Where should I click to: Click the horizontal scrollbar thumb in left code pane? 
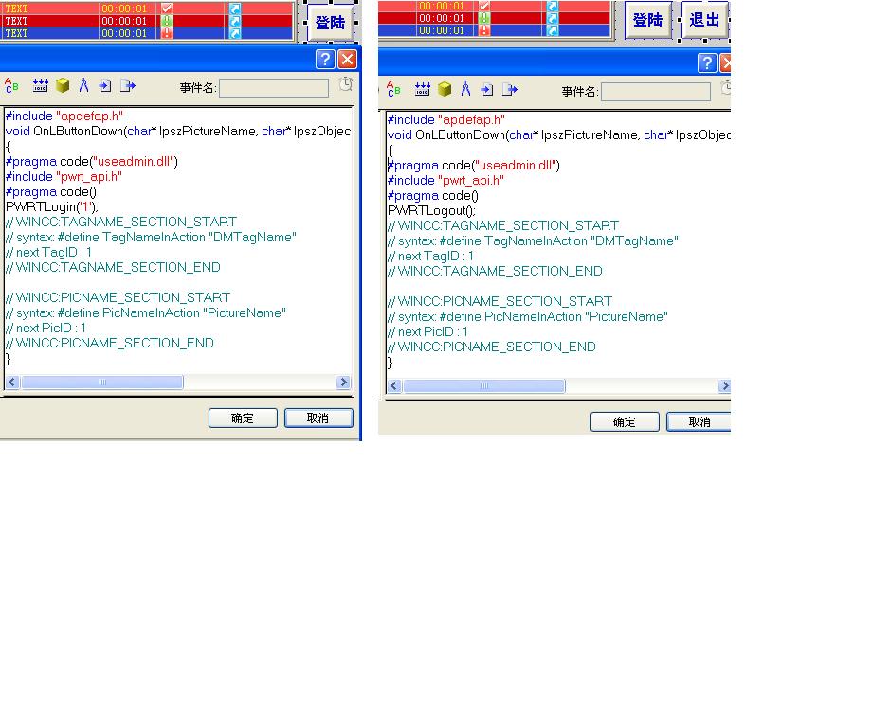pos(102,383)
